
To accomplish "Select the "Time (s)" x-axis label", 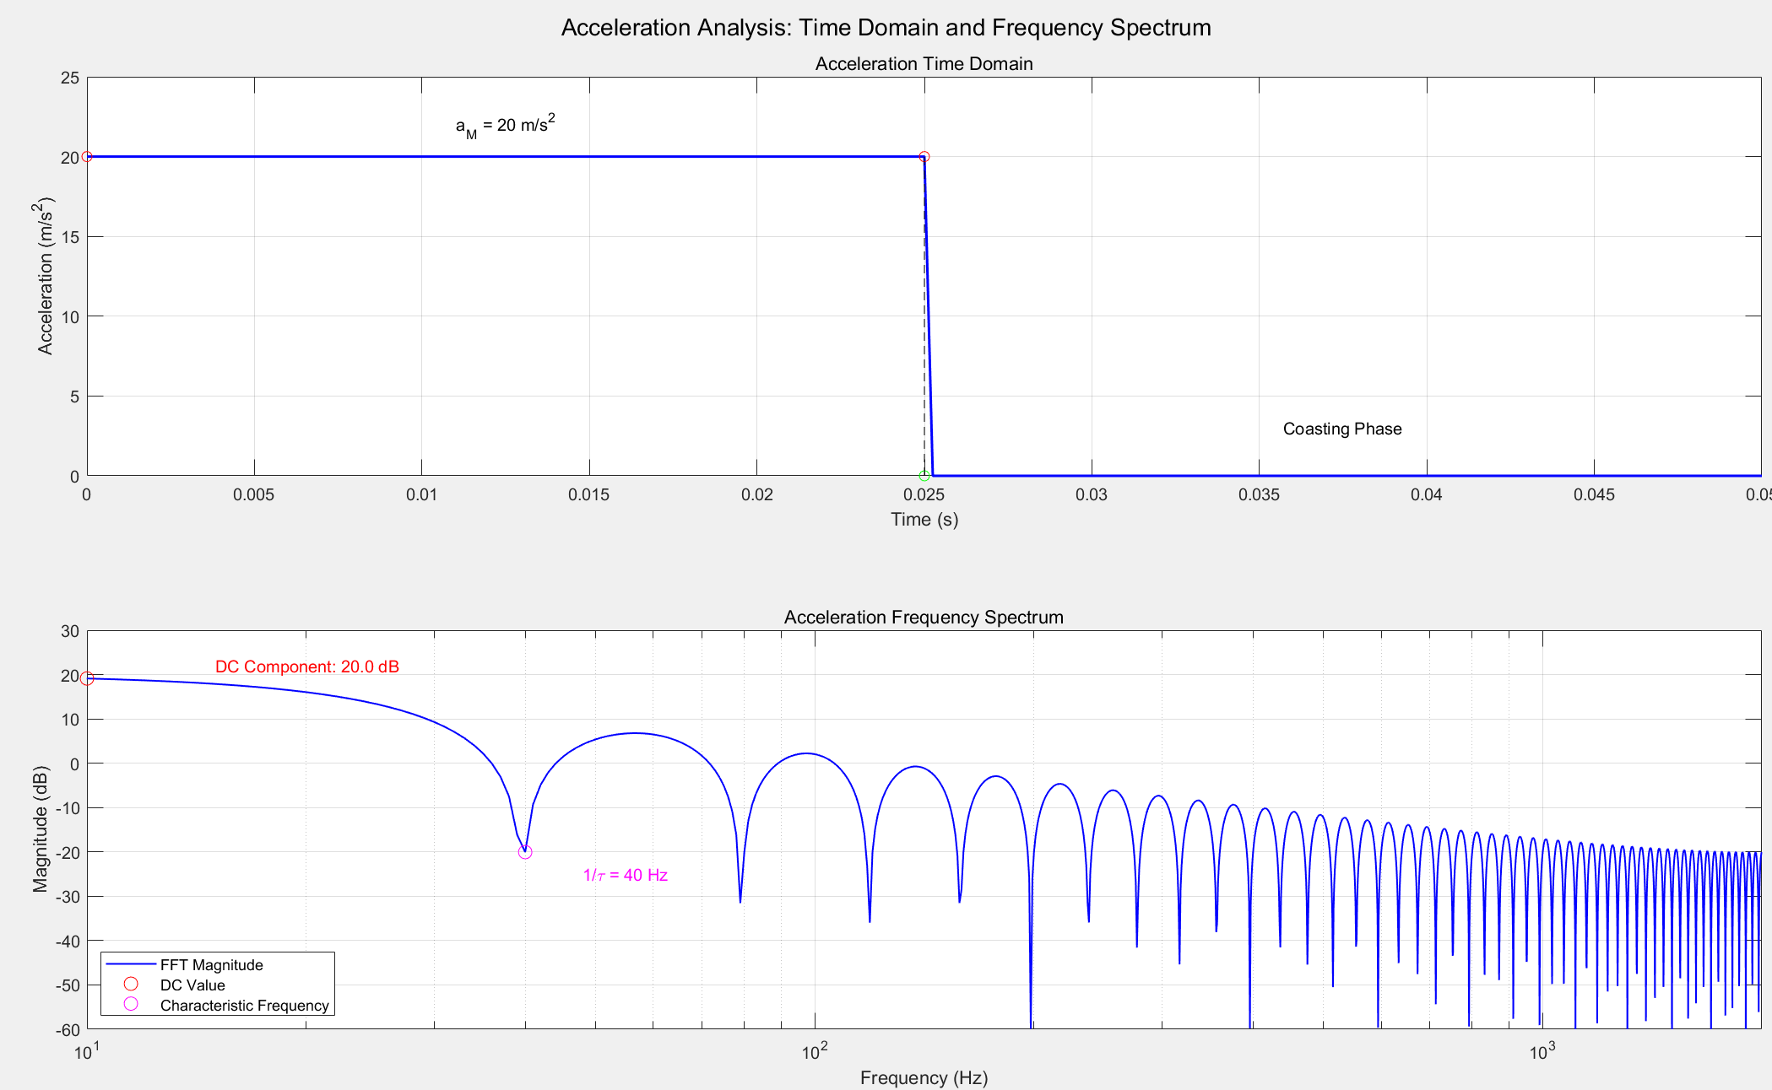I will (x=924, y=519).
